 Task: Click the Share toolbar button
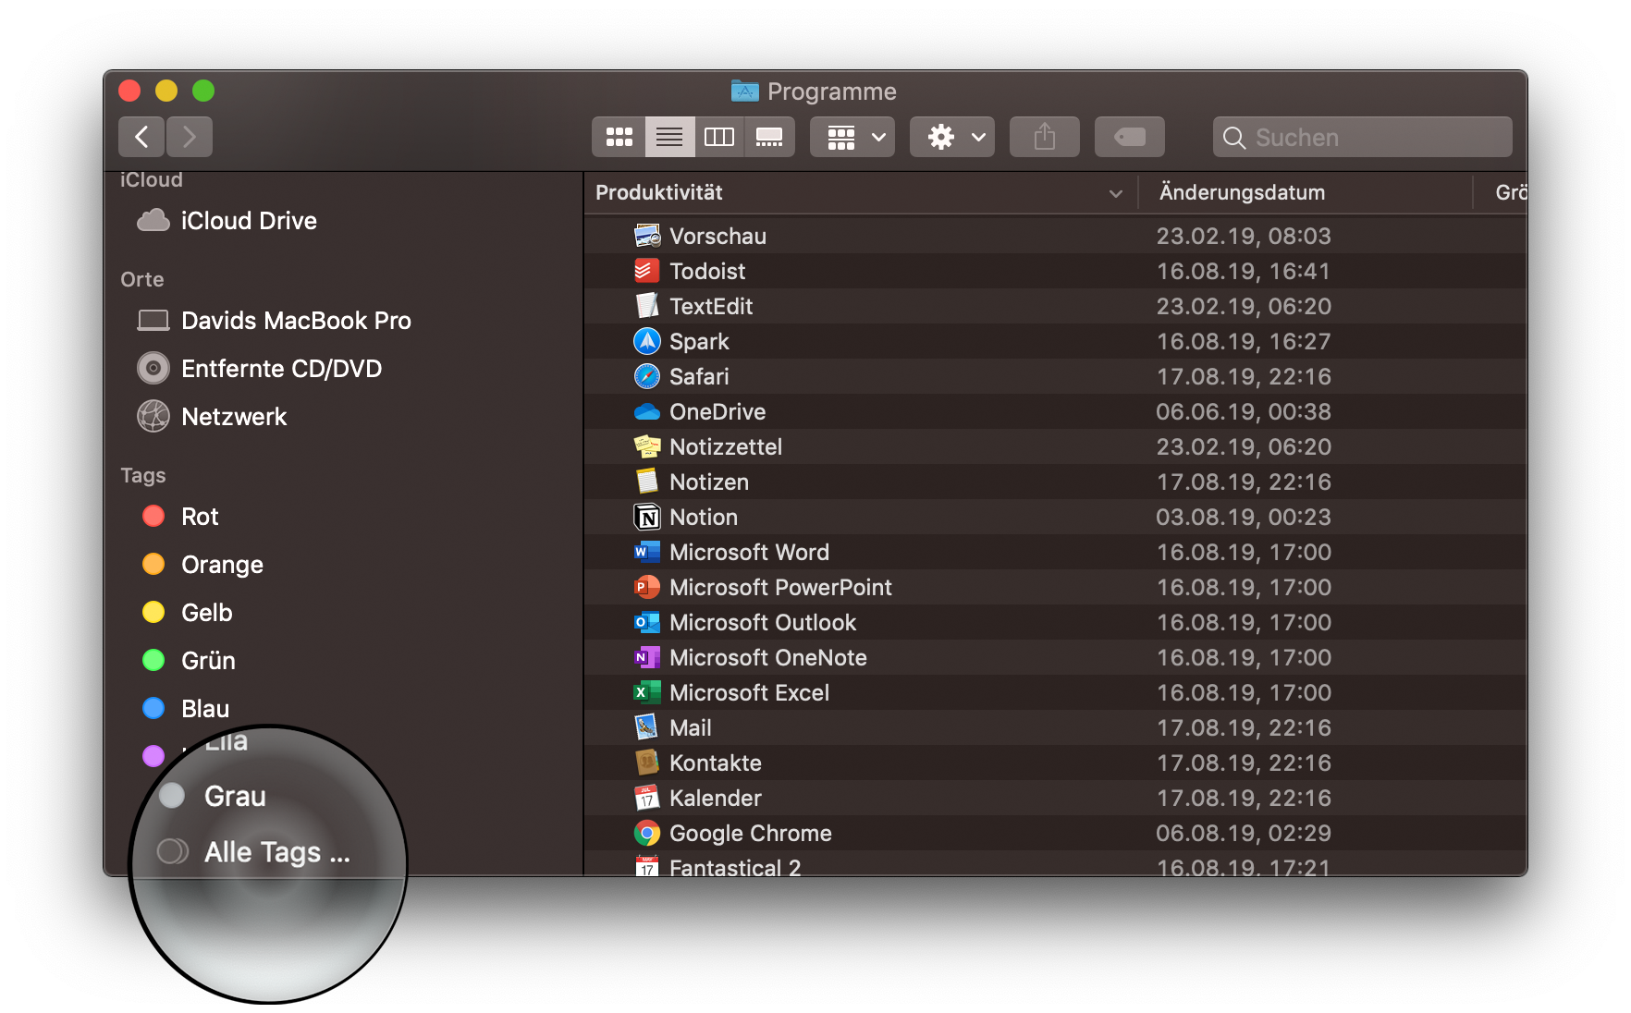click(x=1045, y=137)
